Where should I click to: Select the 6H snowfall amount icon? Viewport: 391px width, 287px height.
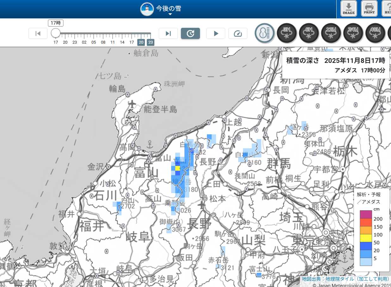tap(309, 33)
